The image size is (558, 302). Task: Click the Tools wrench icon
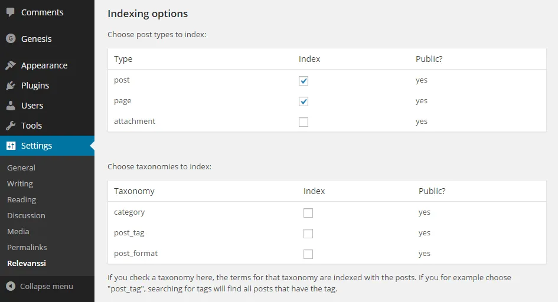click(11, 126)
